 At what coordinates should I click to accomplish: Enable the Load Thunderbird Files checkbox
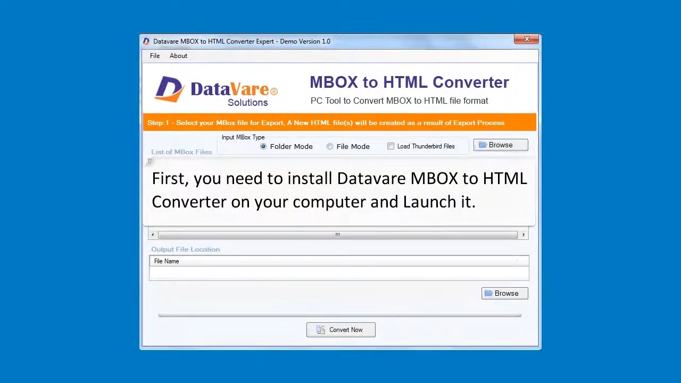click(x=391, y=146)
